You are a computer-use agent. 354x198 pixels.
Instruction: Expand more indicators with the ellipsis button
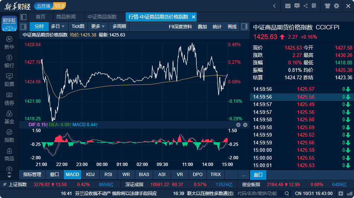coord(243,175)
